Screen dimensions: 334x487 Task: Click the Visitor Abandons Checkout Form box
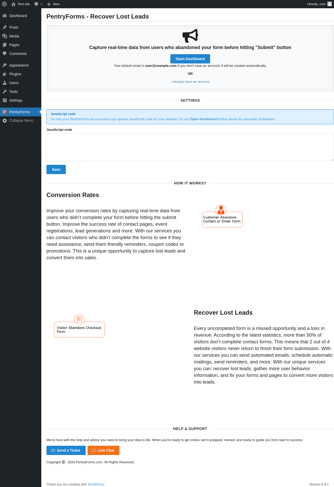coord(79,329)
